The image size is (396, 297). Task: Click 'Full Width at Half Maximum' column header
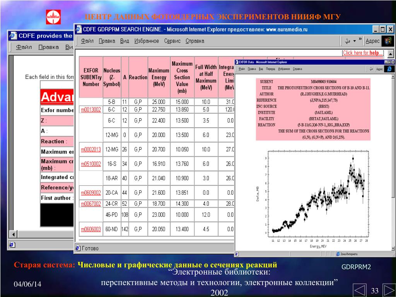(206, 77)
